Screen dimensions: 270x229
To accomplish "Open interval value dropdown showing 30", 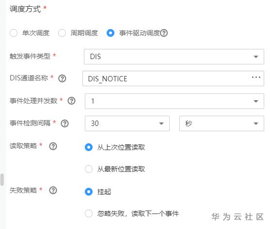I will (x=127, y=123).
